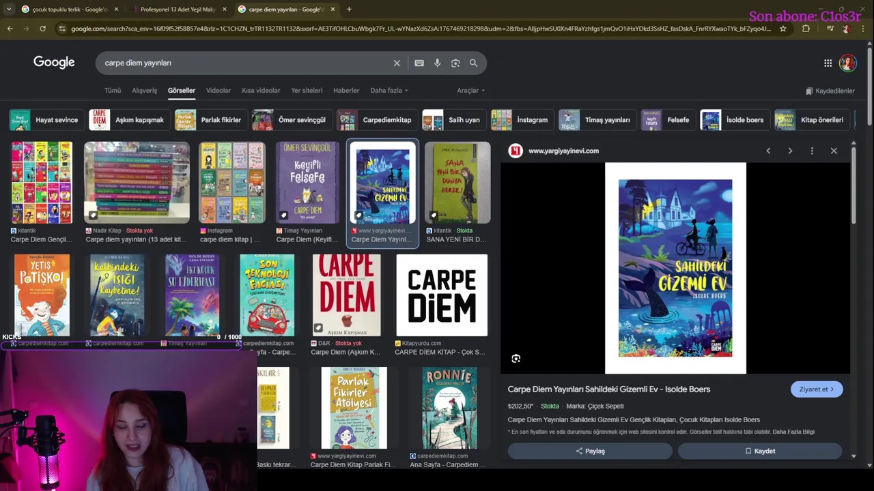Select the Carpediemkitap filter chip
Image resolution: width=874 pixels, height=491 pixels.
377,120
